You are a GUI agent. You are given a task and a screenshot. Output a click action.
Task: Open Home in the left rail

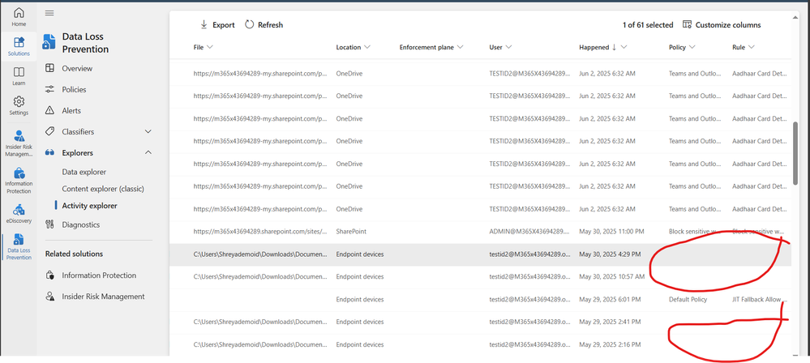[x=19, y=17]
